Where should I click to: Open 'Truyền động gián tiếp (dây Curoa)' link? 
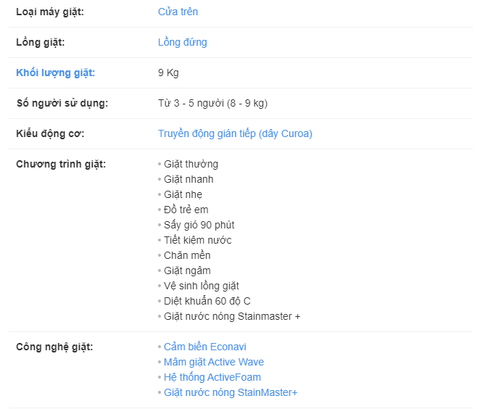(x=235, y=133)
